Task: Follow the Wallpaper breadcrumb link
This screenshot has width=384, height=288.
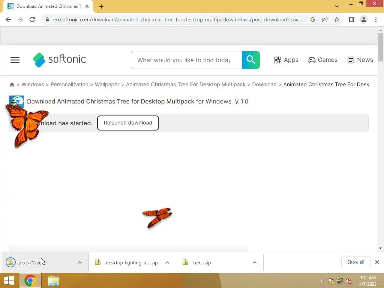Action: [107, 84]
